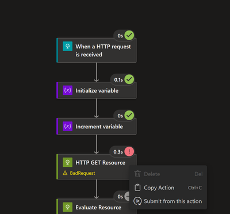Screen dimensions: 230x214
Task: Select the Increment variable action card
Action: coord(97,126)
